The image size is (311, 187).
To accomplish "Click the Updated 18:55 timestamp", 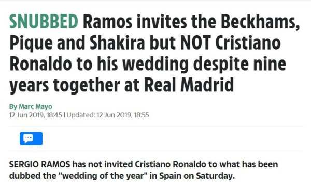I will point(108,115).
